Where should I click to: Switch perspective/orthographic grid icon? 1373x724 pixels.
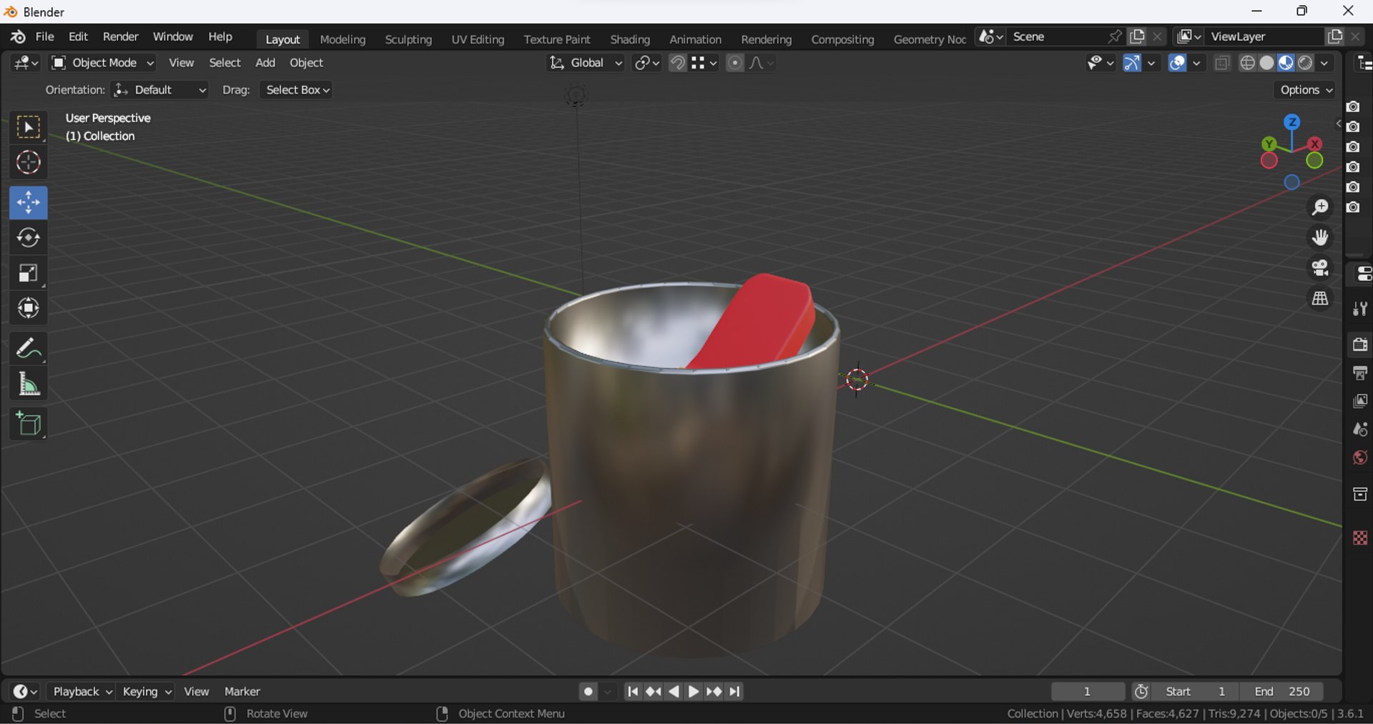[1319, 299]
